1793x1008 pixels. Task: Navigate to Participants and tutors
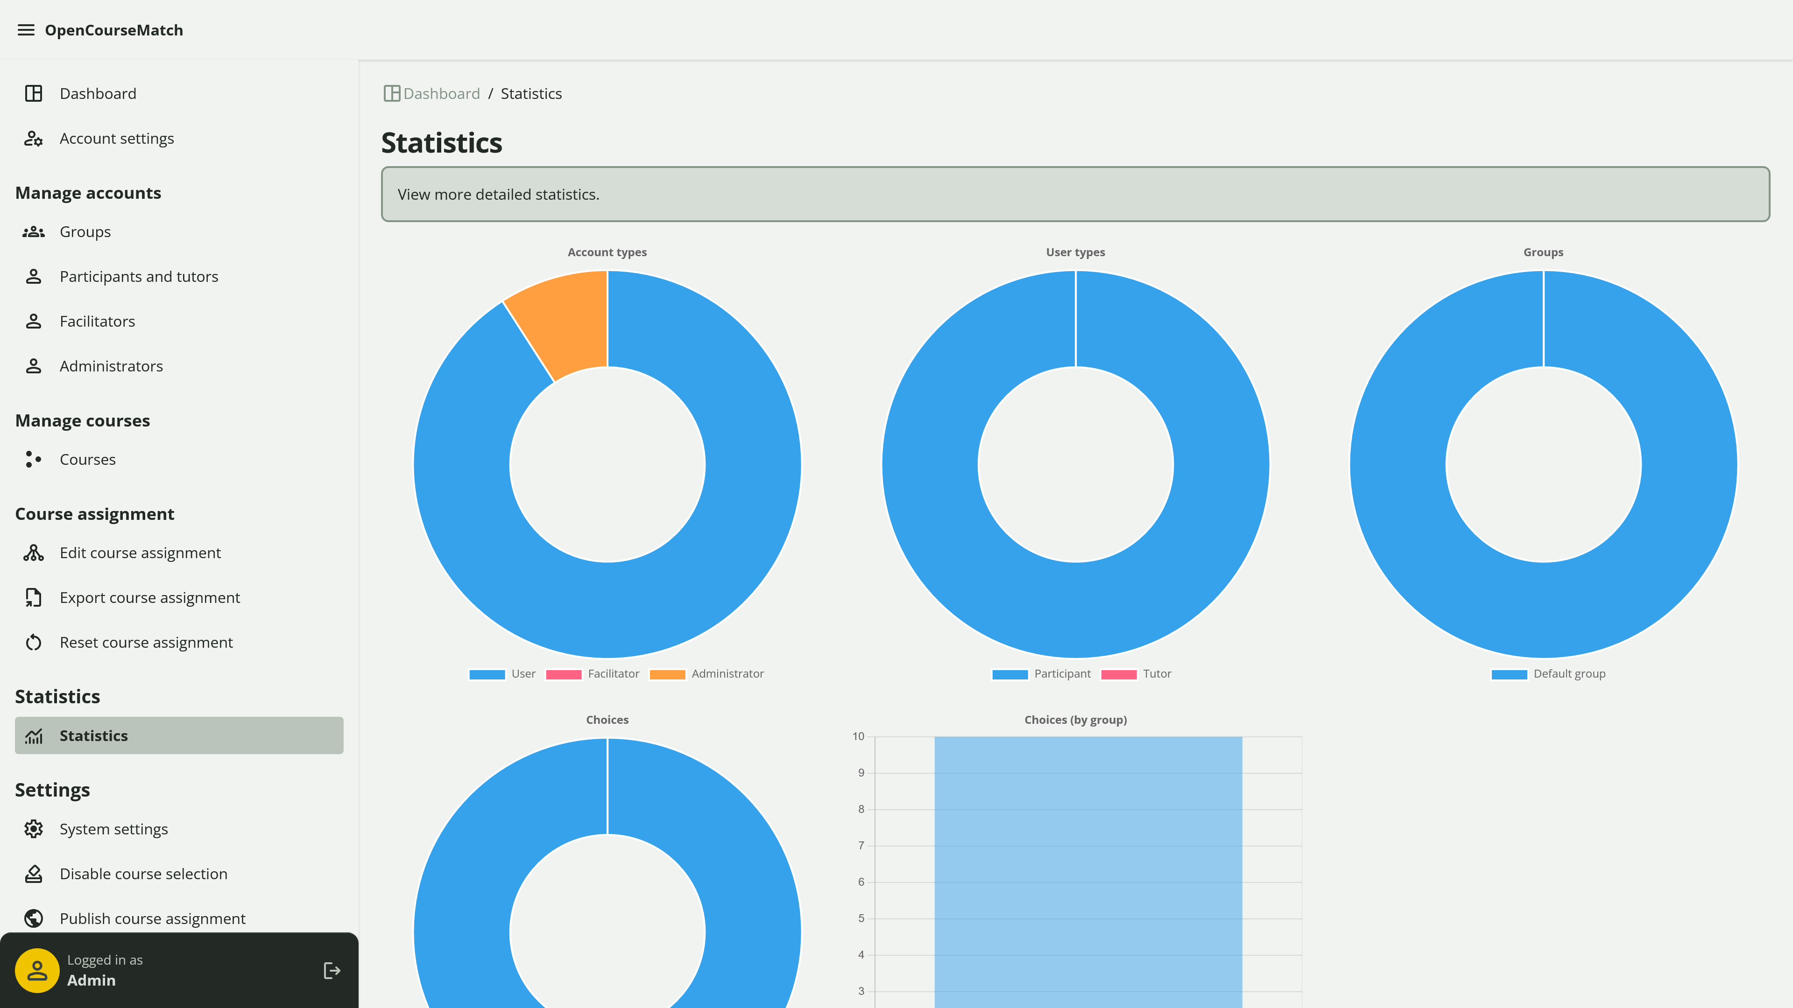coord(179,276)
